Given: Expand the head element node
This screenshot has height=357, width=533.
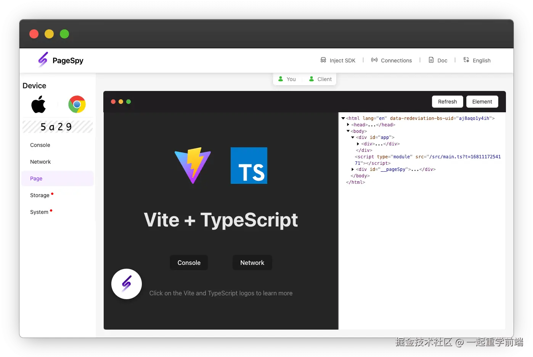Looking at the screenshot, I should pos(348,124).
